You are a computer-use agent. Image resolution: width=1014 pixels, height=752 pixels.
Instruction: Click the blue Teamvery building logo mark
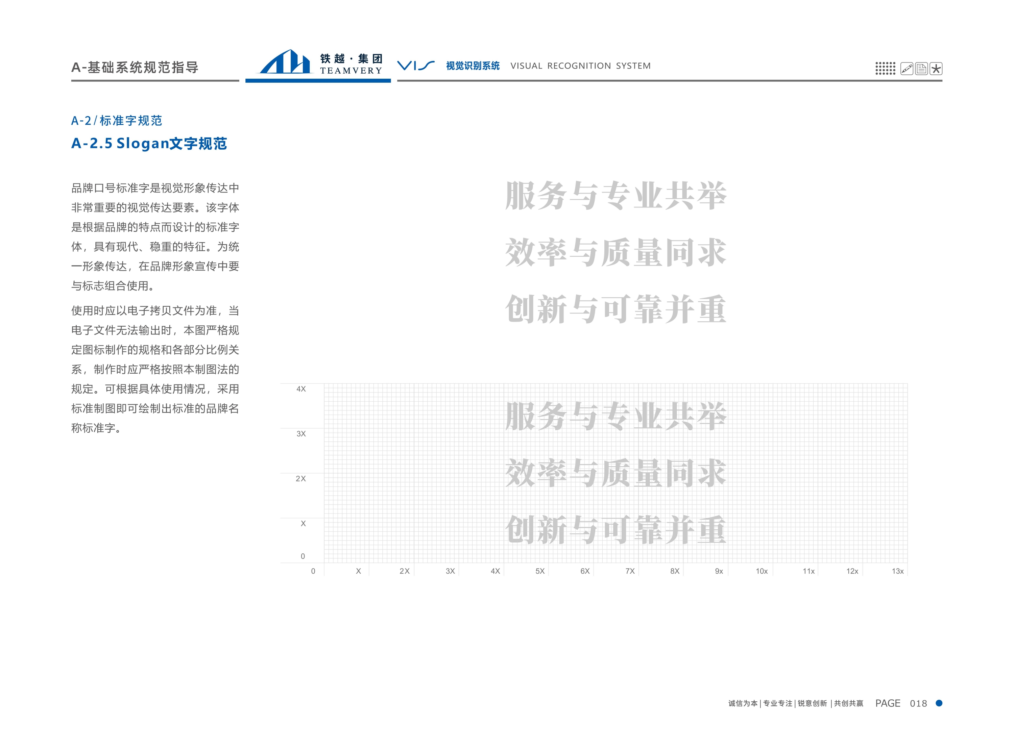[x=286, y=61]
